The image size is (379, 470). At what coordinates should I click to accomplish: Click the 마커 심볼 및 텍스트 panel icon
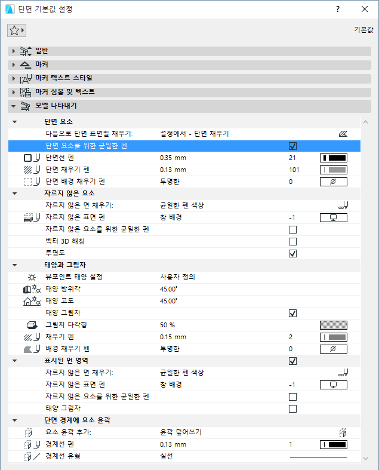pyautogui.click(x=26, y=92)
